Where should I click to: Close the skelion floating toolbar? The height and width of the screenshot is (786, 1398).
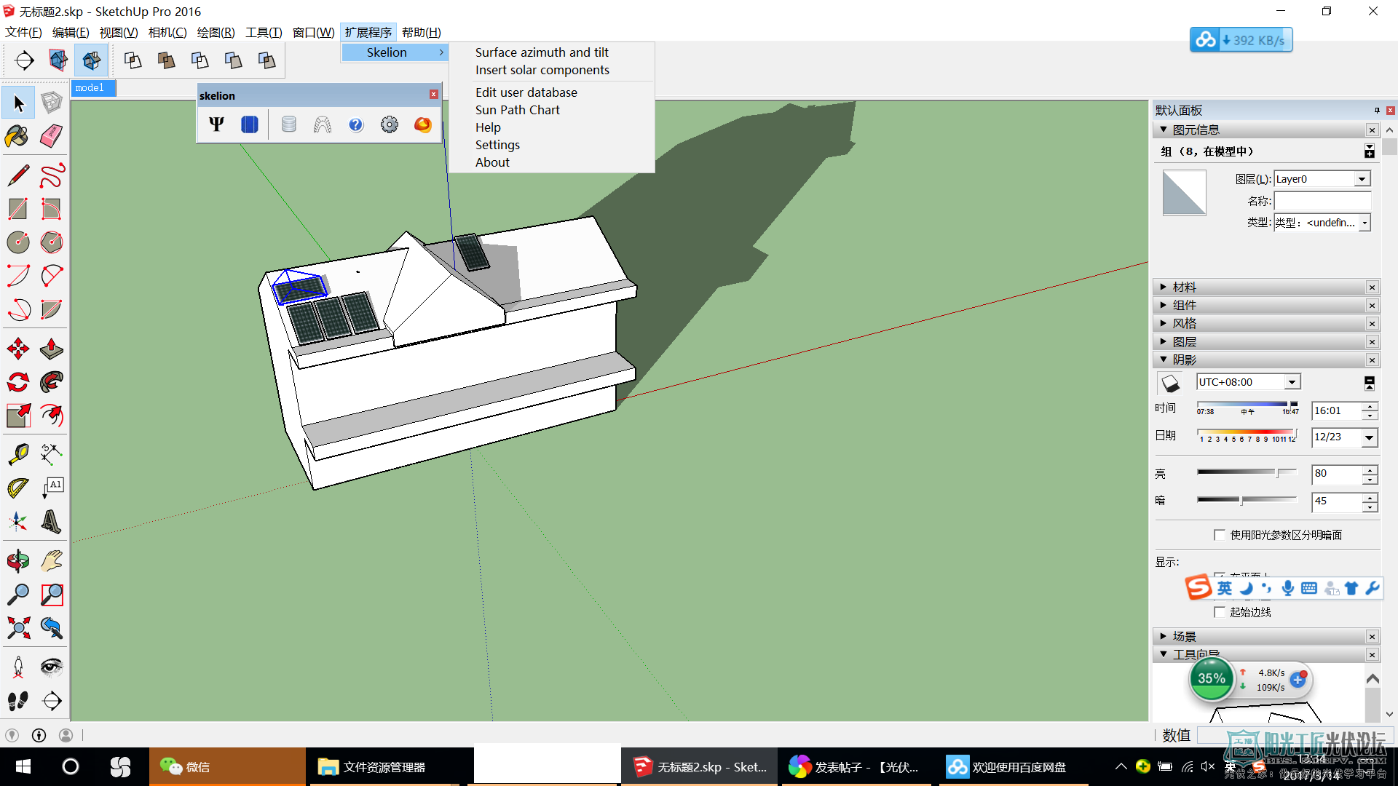coord(434,95)
